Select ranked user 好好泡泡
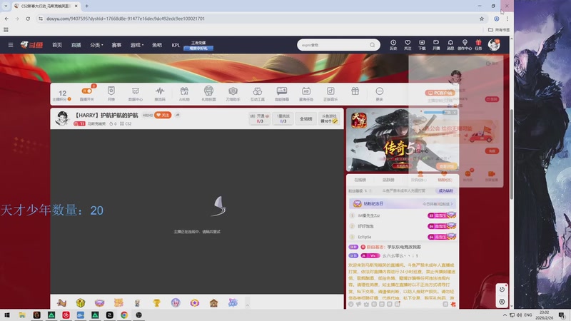Image resolution: width=571 pixels, height=321 pixels. [365, 226]
